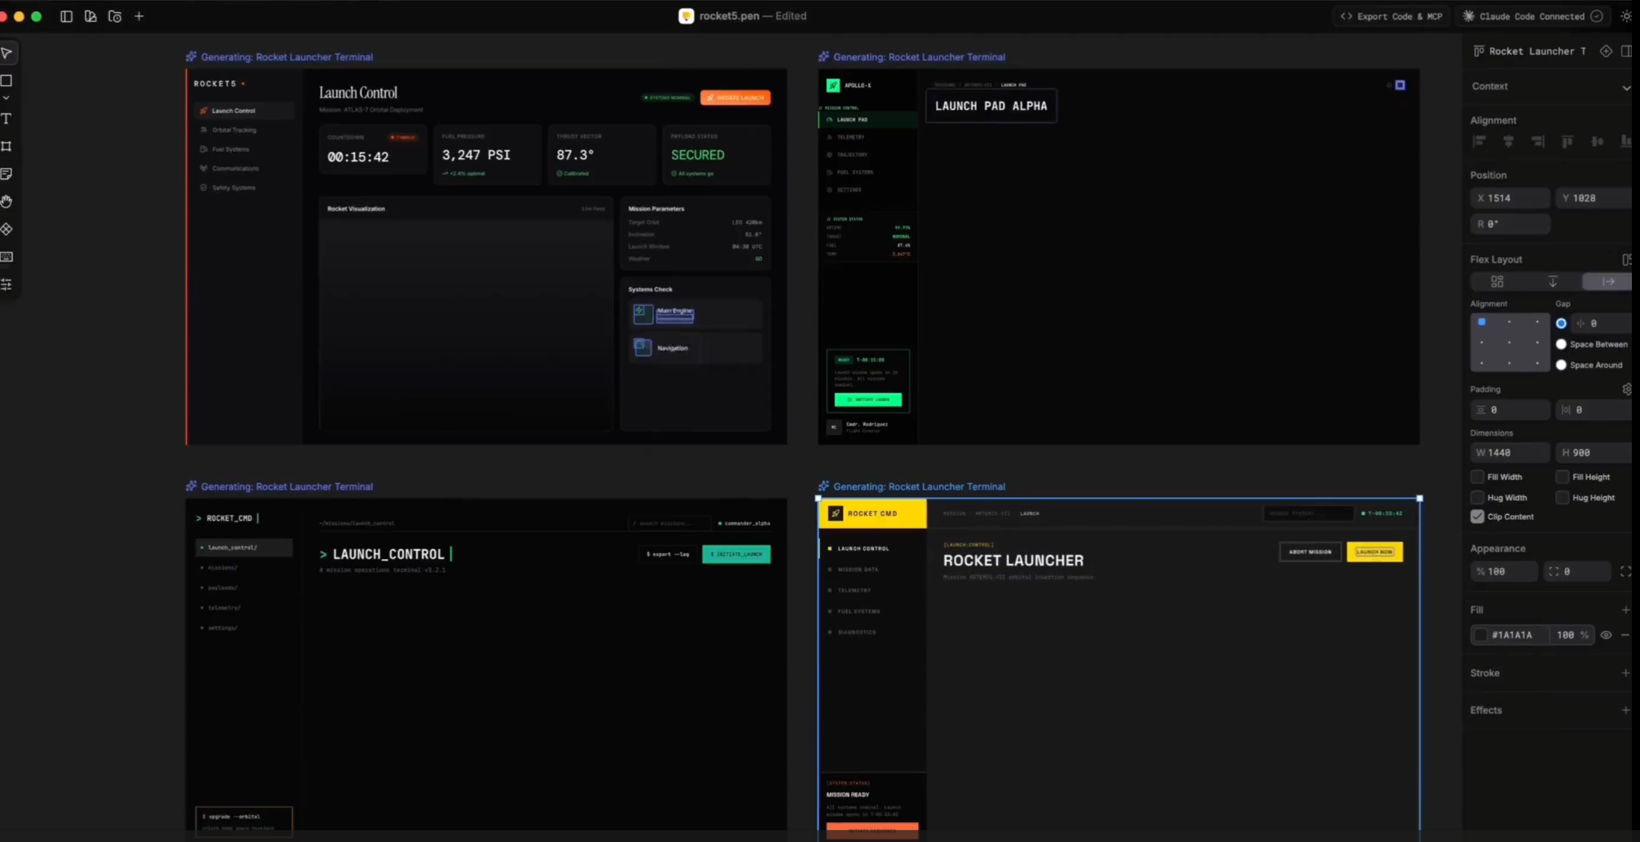Select the Hand pan tool

pyautogui.click(x=7, y=202)
